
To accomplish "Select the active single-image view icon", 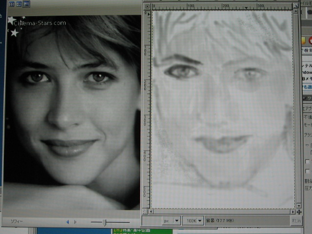I will click(x=26, y=4).
